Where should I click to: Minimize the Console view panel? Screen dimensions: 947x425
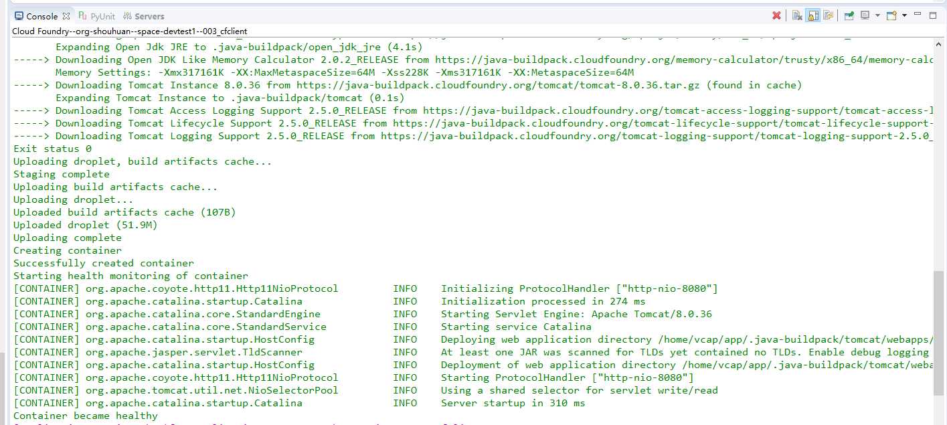[918, 14]
